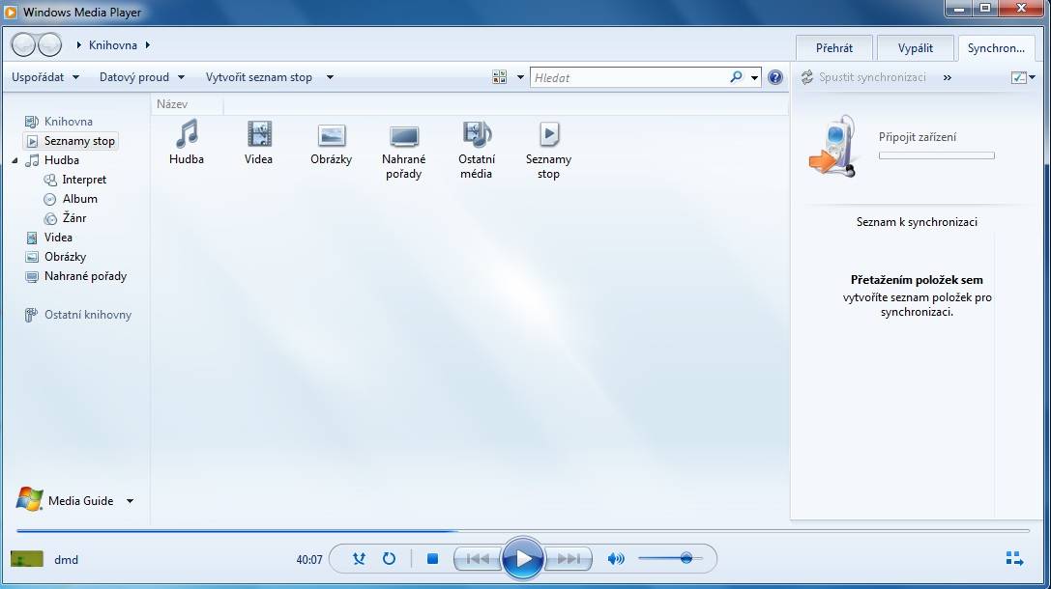Skip to previous track
Viewport: 1051px width, 589px height.
tap(478, 558)
